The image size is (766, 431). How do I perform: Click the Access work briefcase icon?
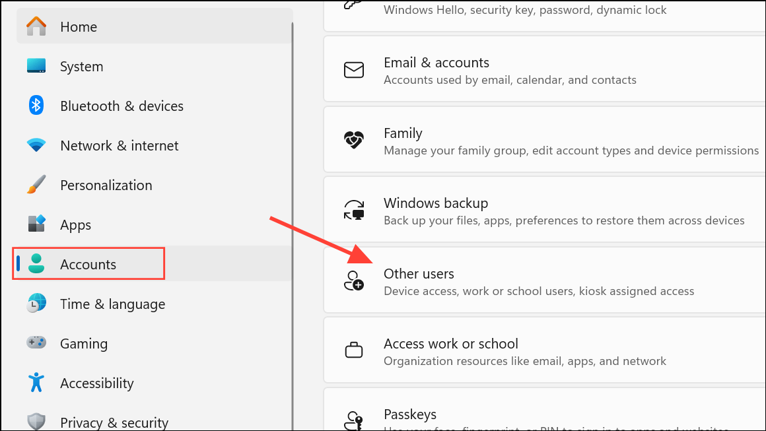354,350
